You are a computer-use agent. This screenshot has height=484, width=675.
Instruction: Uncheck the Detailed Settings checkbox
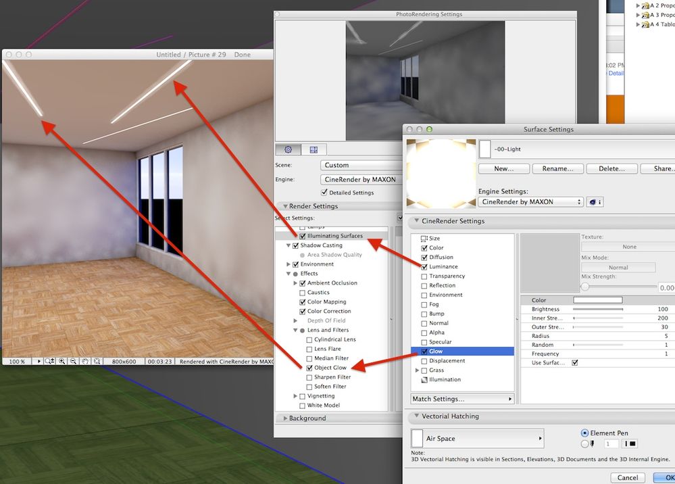pyautogui.click(x=324, y=192)
